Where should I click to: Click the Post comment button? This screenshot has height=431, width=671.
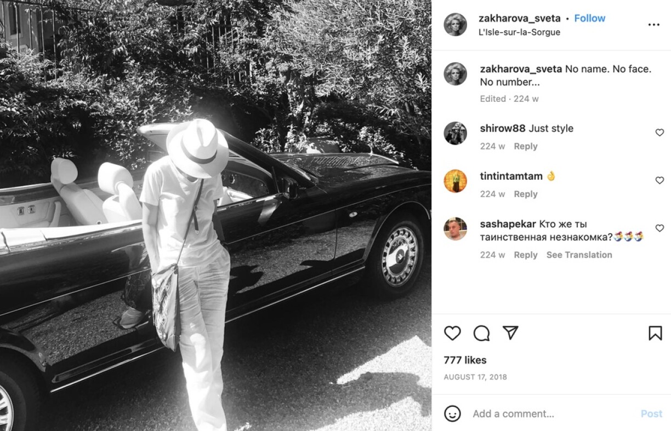pyautogui.click(x=652, y=413)
